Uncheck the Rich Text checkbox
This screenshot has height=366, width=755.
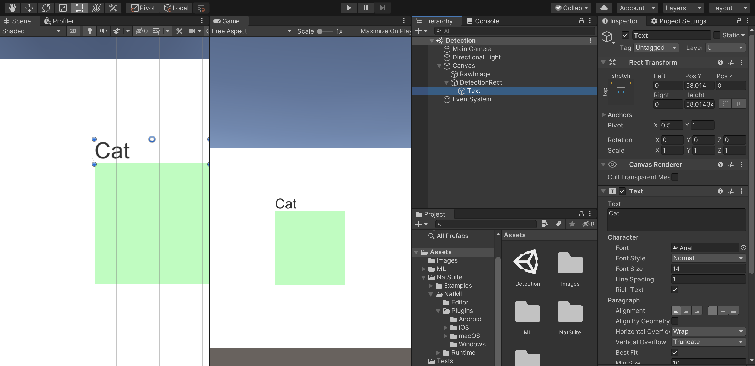[x=675, y=290]
